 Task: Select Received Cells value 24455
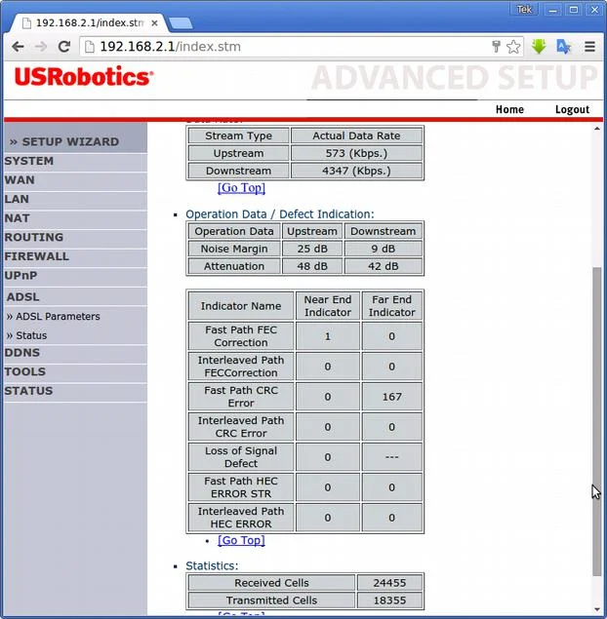(x=389, y=583)
